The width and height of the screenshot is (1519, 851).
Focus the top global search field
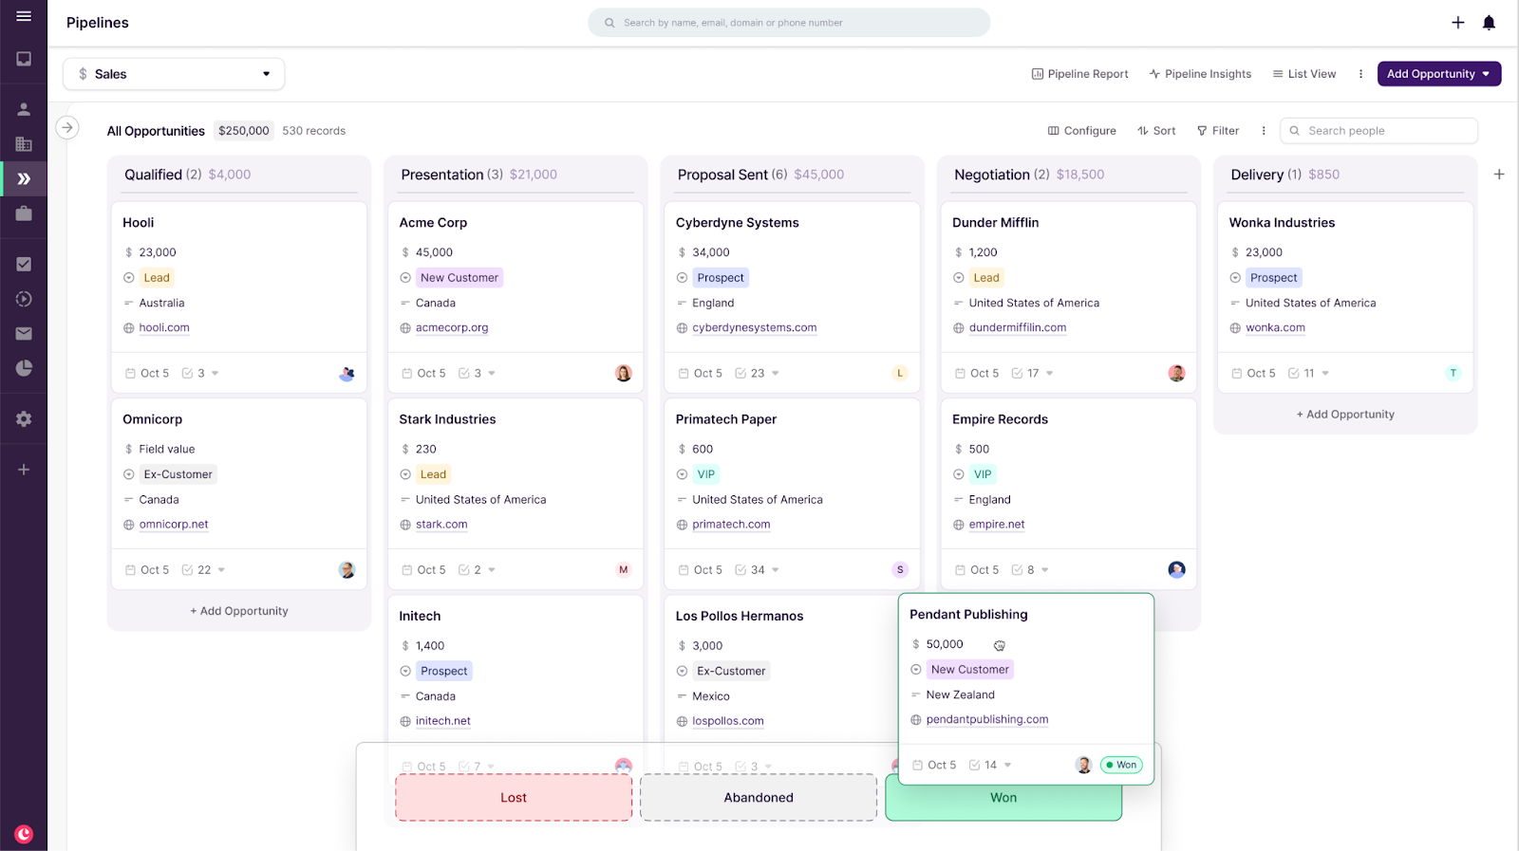789,23
